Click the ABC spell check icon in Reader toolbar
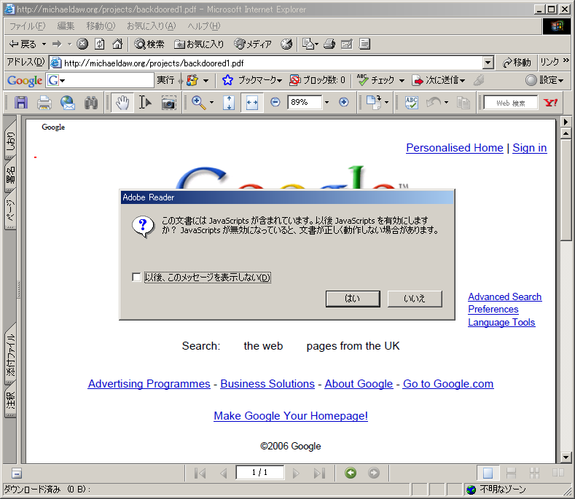575x499 pixels. 412,102
